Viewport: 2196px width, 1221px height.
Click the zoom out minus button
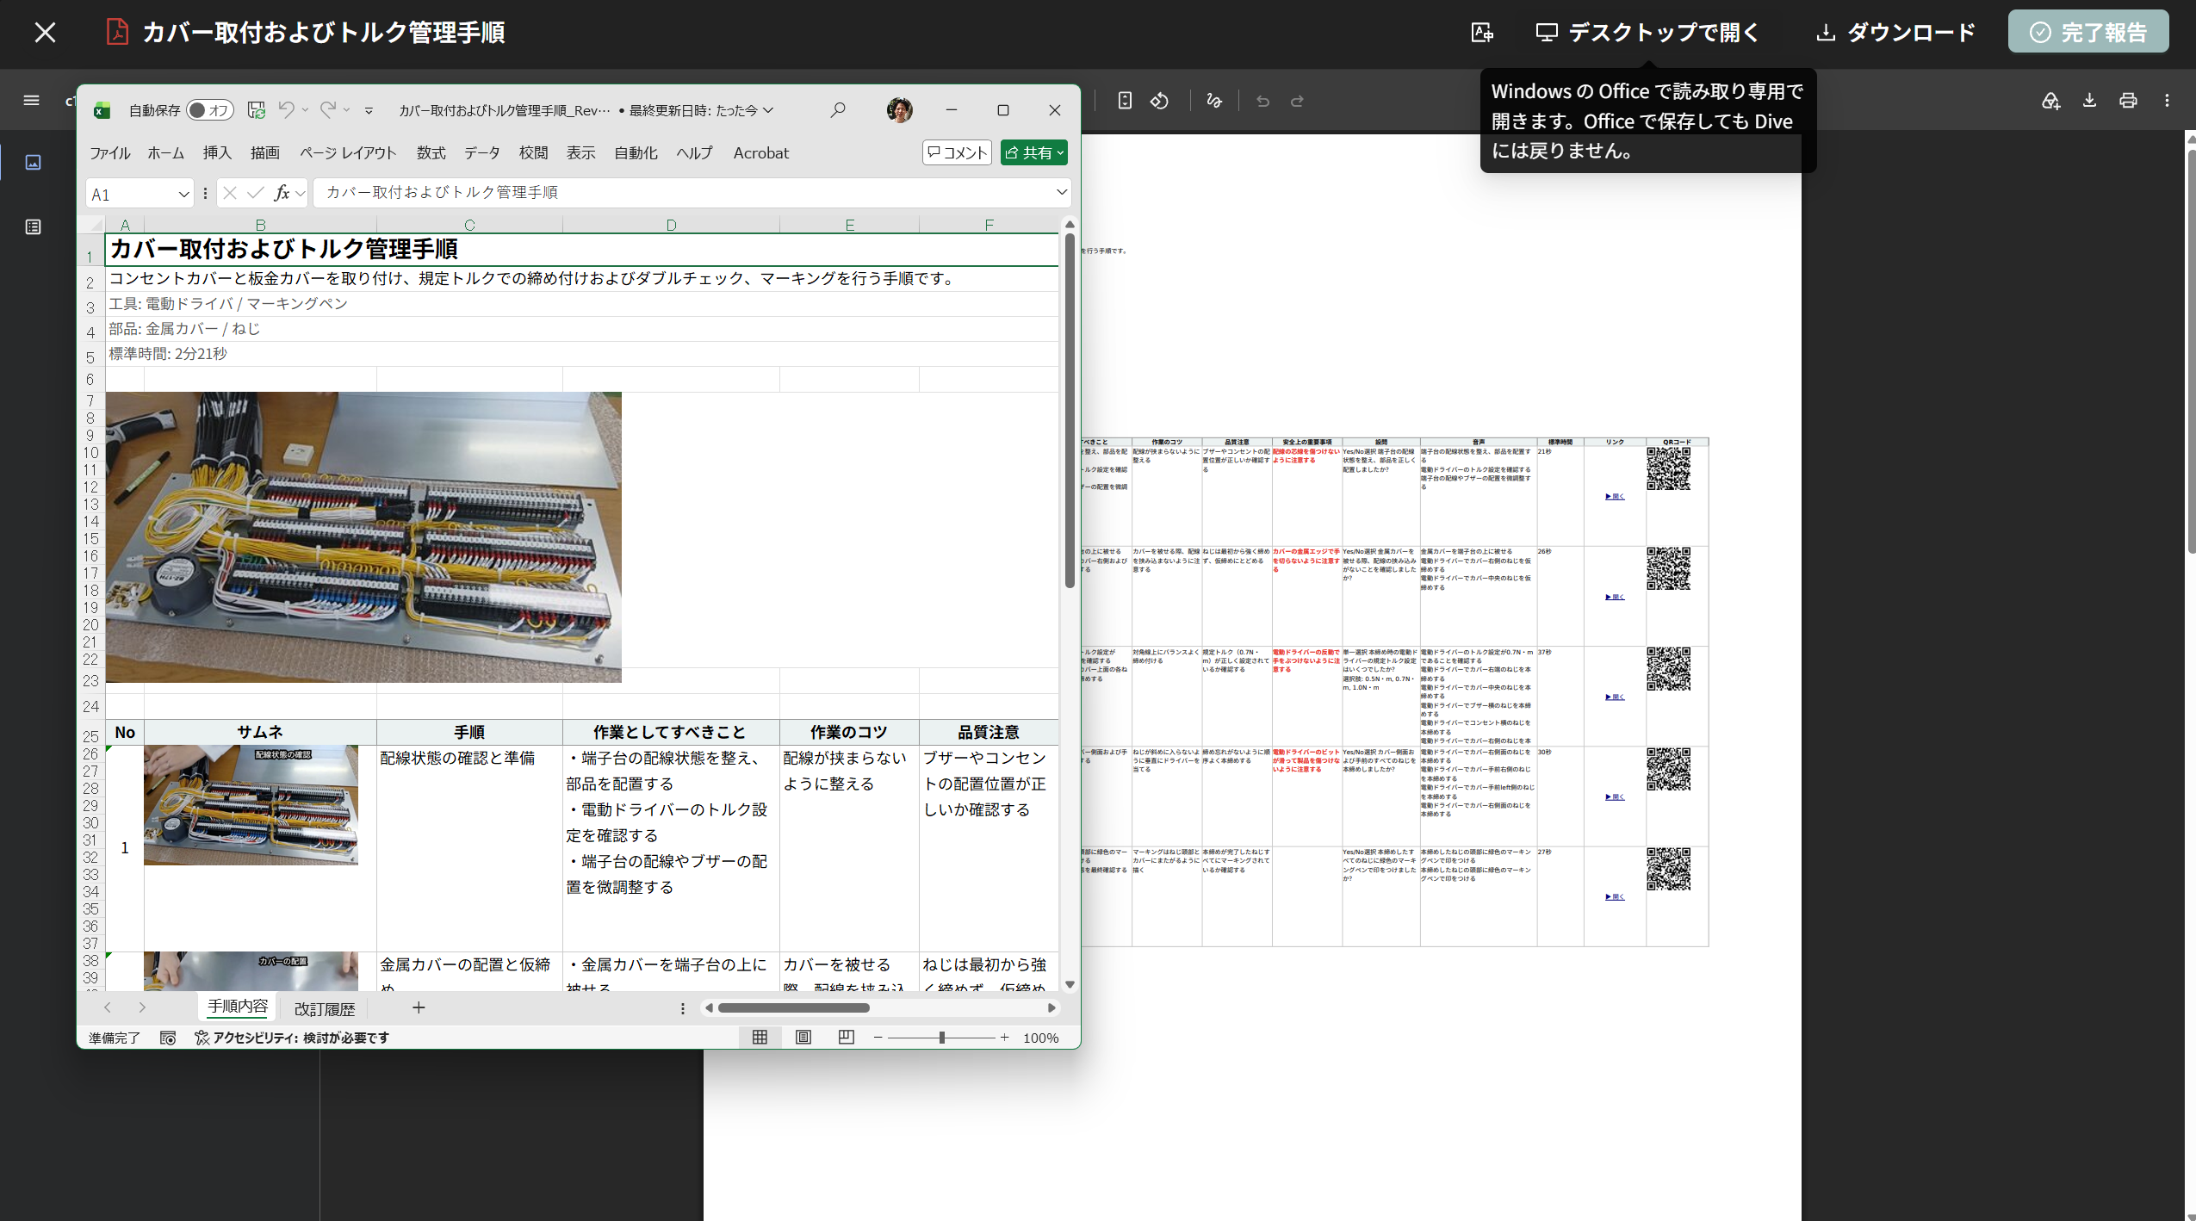pyautogui.click(x=878, y=1038)
